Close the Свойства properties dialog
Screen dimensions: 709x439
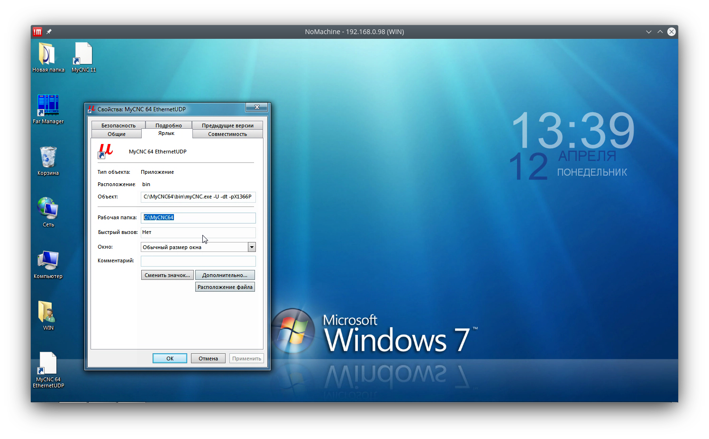(x=257, y=108)
